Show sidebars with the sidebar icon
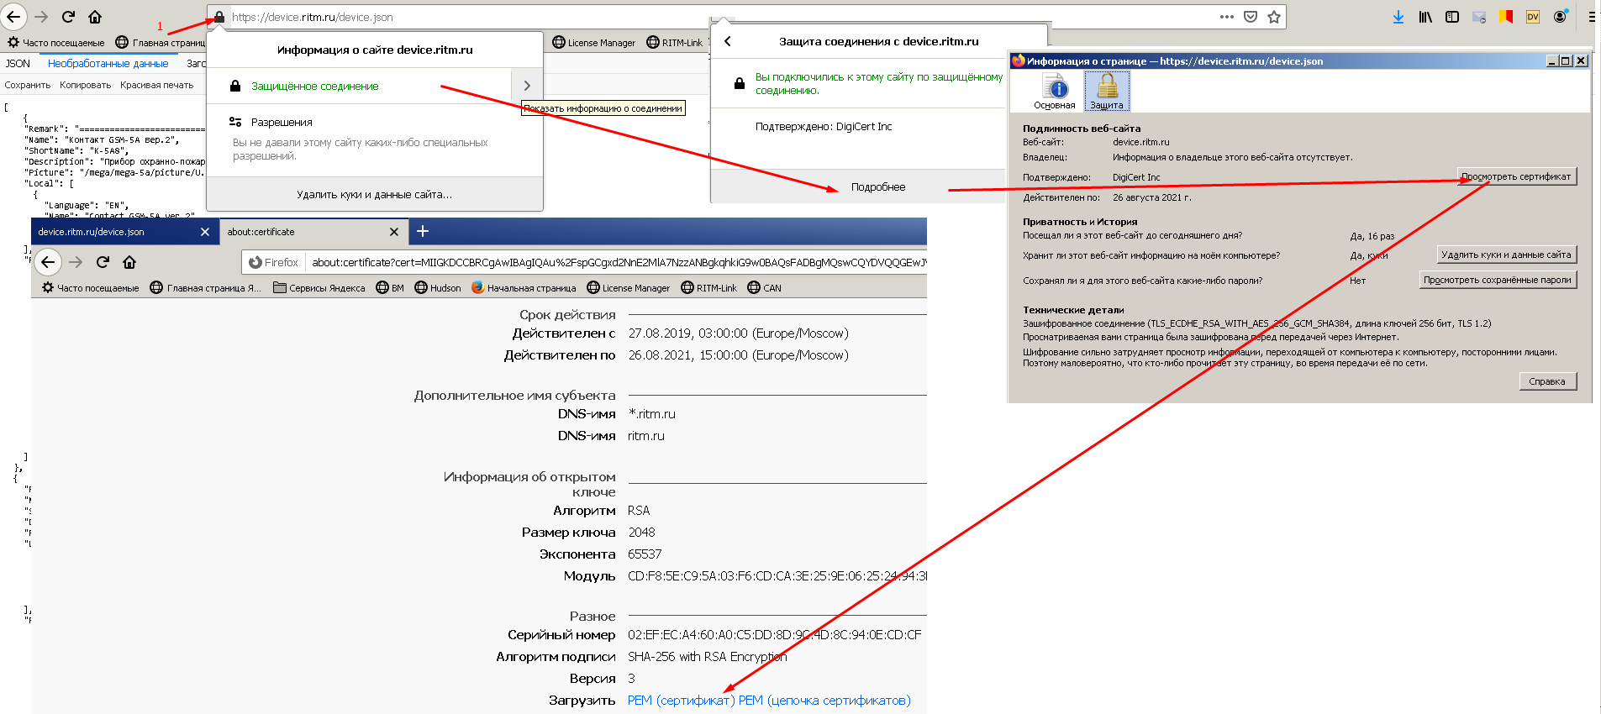 pos(1452,17)
